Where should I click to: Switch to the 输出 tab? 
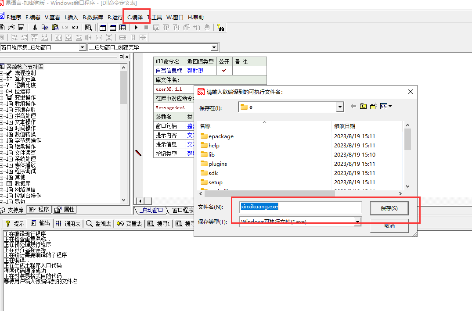tap(40, 223)
